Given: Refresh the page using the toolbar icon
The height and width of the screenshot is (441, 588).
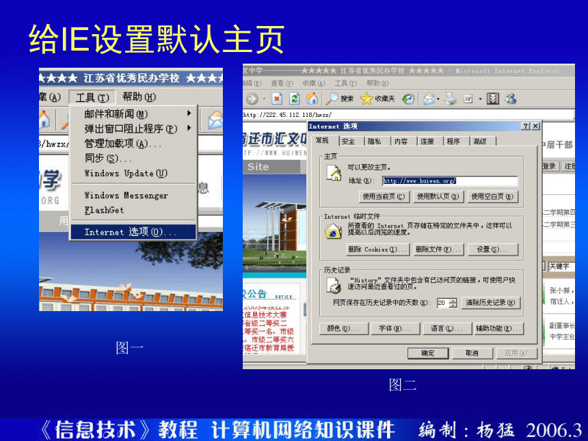Looking at the screenshot, I should point(295,98).
